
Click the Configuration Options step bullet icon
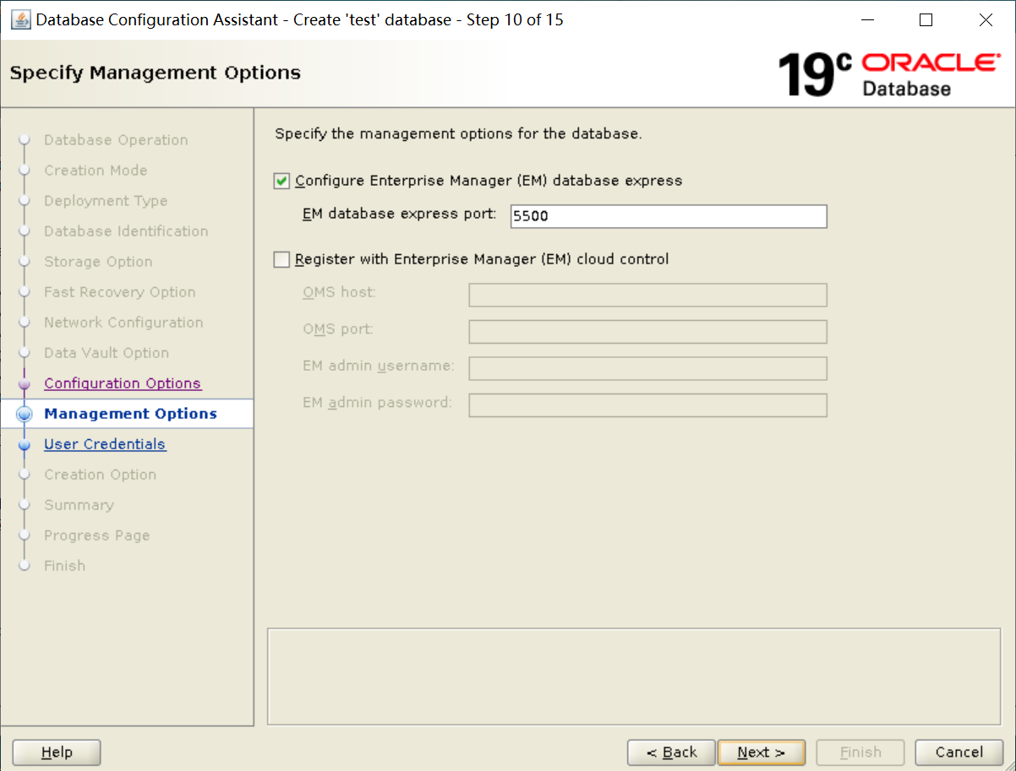coord(25,383)
